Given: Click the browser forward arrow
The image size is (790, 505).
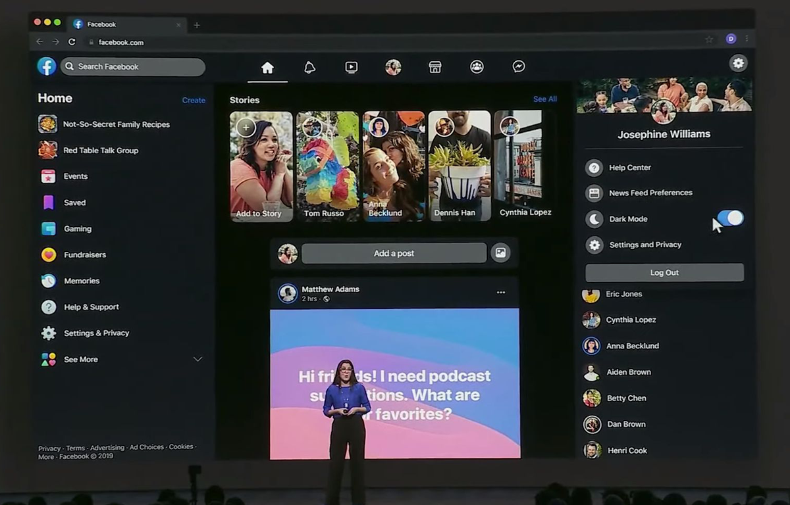Looking at the screenshot, I should coord(55,41).
